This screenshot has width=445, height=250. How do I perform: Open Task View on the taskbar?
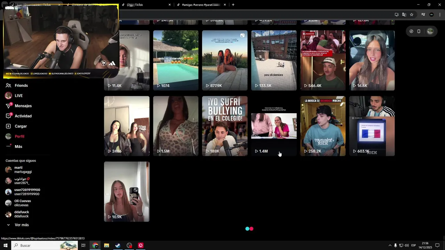pyautogui.click(x=83, y=245)
